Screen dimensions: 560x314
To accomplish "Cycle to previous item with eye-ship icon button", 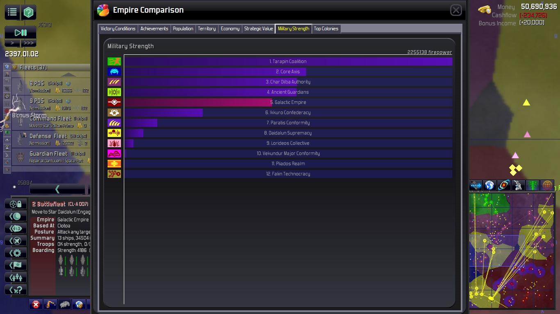I will pos(16,228).
